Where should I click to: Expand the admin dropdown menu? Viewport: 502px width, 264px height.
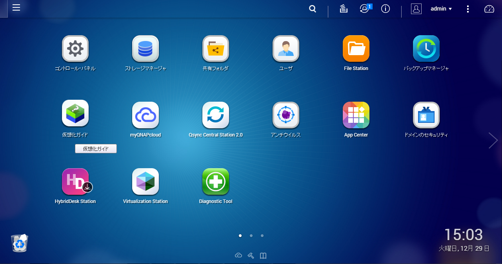click(x=441, y=9)
